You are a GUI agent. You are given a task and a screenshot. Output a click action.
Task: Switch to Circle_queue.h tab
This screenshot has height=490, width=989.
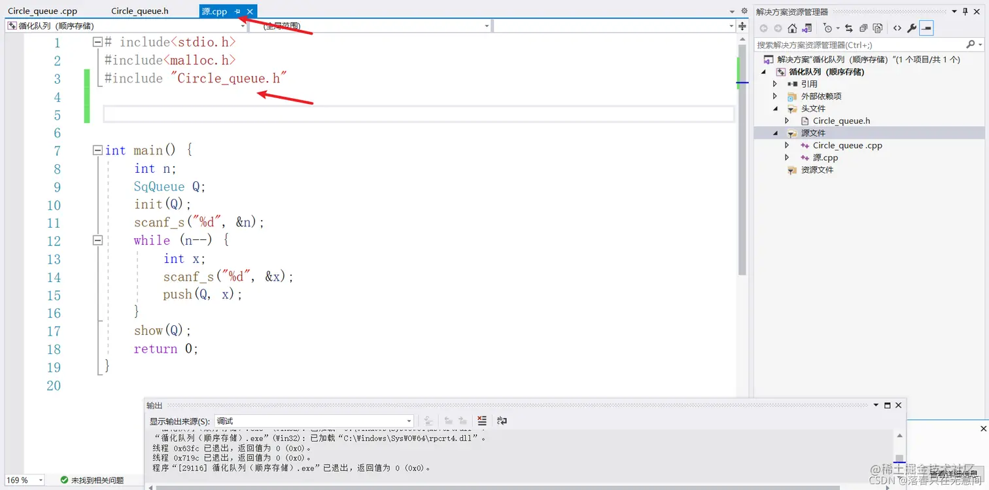point(140,11)
